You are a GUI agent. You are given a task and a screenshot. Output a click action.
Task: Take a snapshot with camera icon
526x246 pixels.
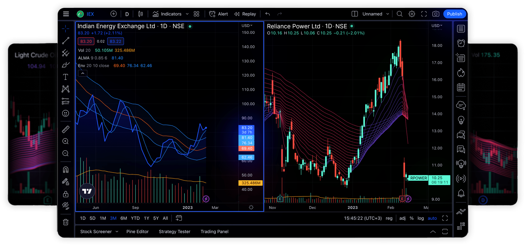click(436, 14)
